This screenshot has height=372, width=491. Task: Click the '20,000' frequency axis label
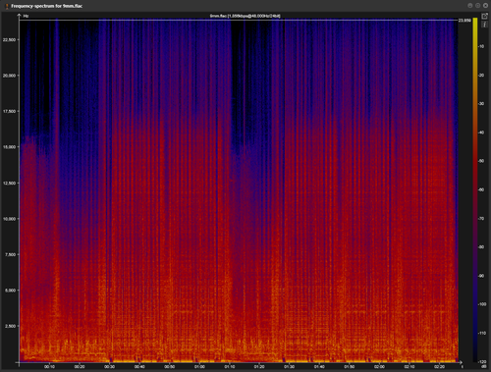[9, 76]
